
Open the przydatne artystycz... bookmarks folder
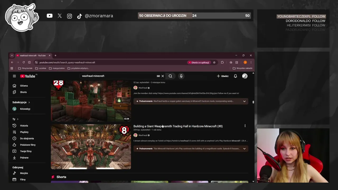(78, 68)
